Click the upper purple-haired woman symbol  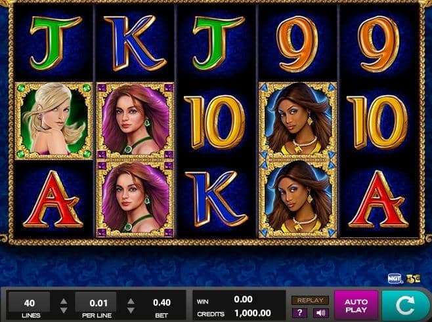coord(135,121)
